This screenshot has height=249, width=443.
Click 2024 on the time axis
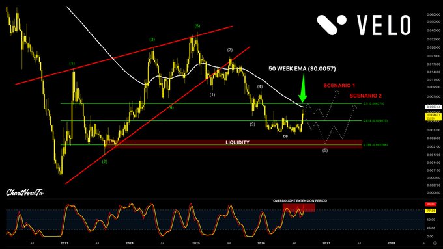[130, 243]
